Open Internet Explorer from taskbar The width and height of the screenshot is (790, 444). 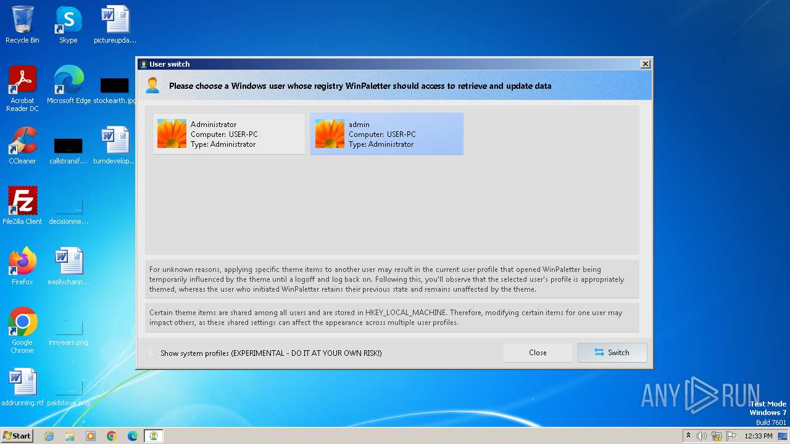[x=49, y=436]
